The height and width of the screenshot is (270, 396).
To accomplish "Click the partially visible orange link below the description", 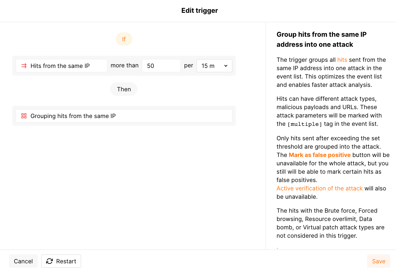I will point(278,249).
